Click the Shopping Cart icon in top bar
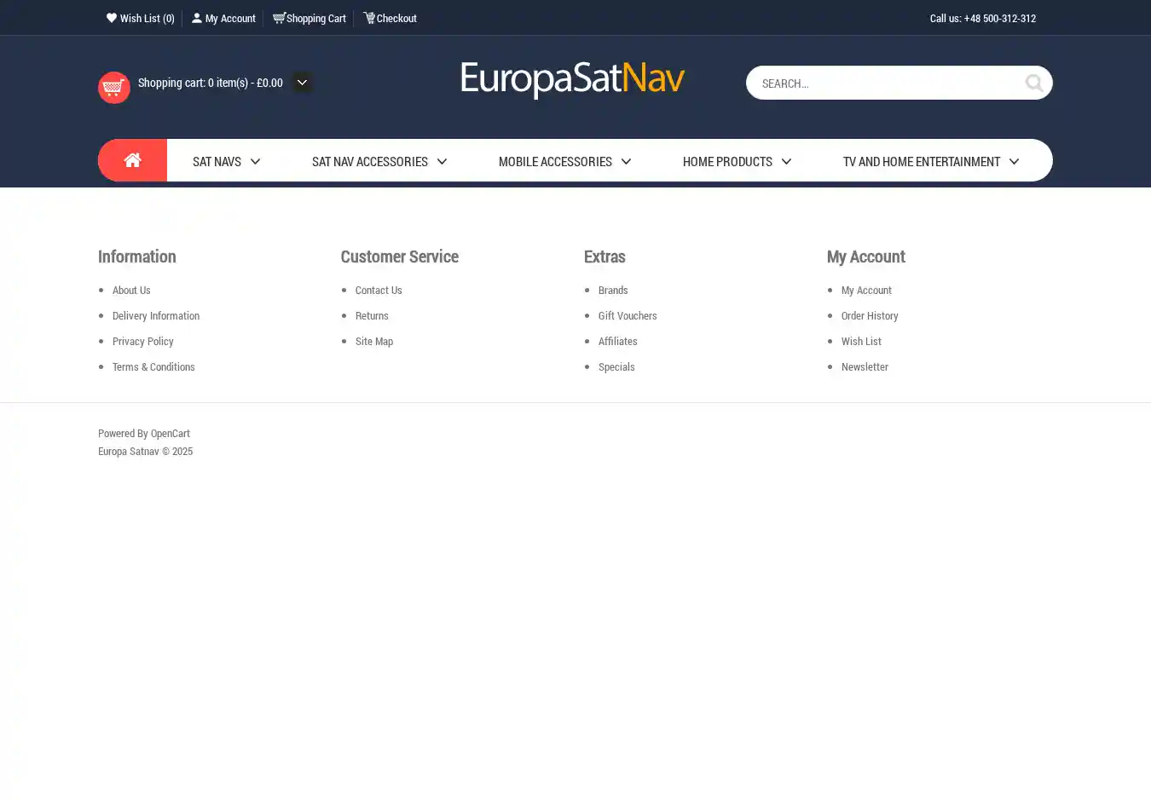This screenshot has width=1151, height=801. (279, 18)
